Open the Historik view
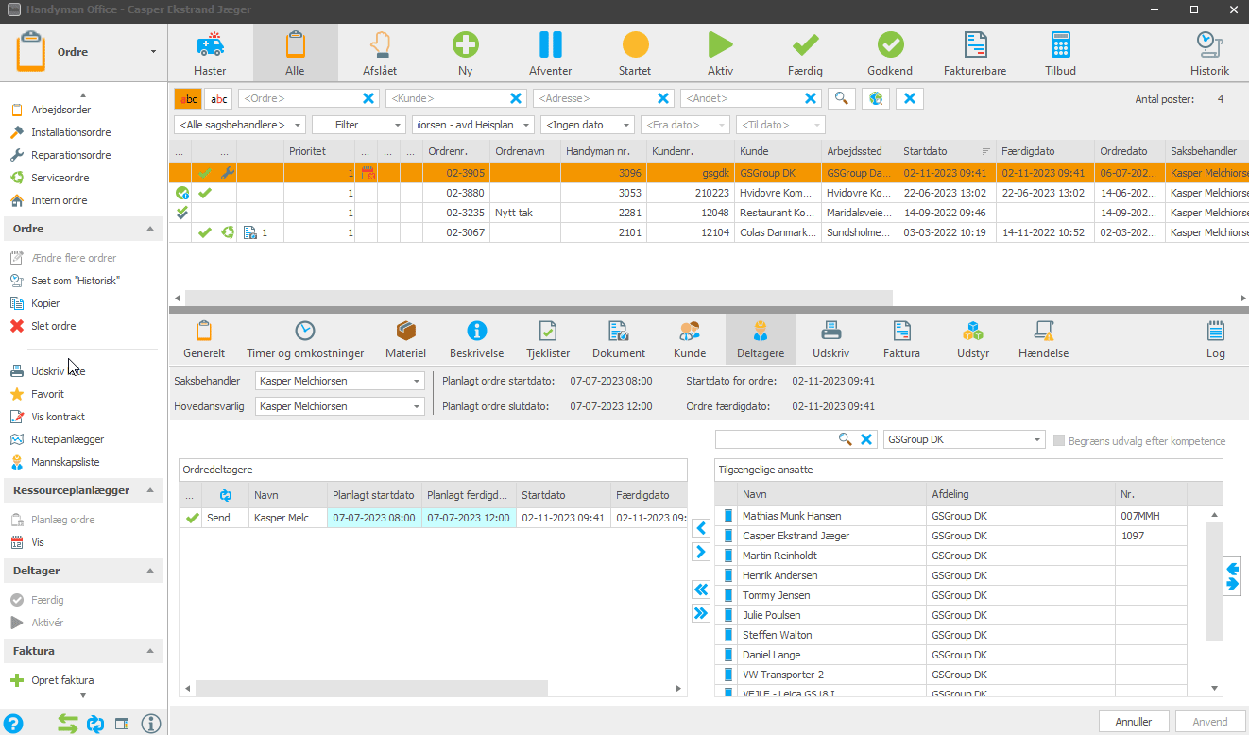The width and height of the screenshot is (1249, 735). (1209, 53)
